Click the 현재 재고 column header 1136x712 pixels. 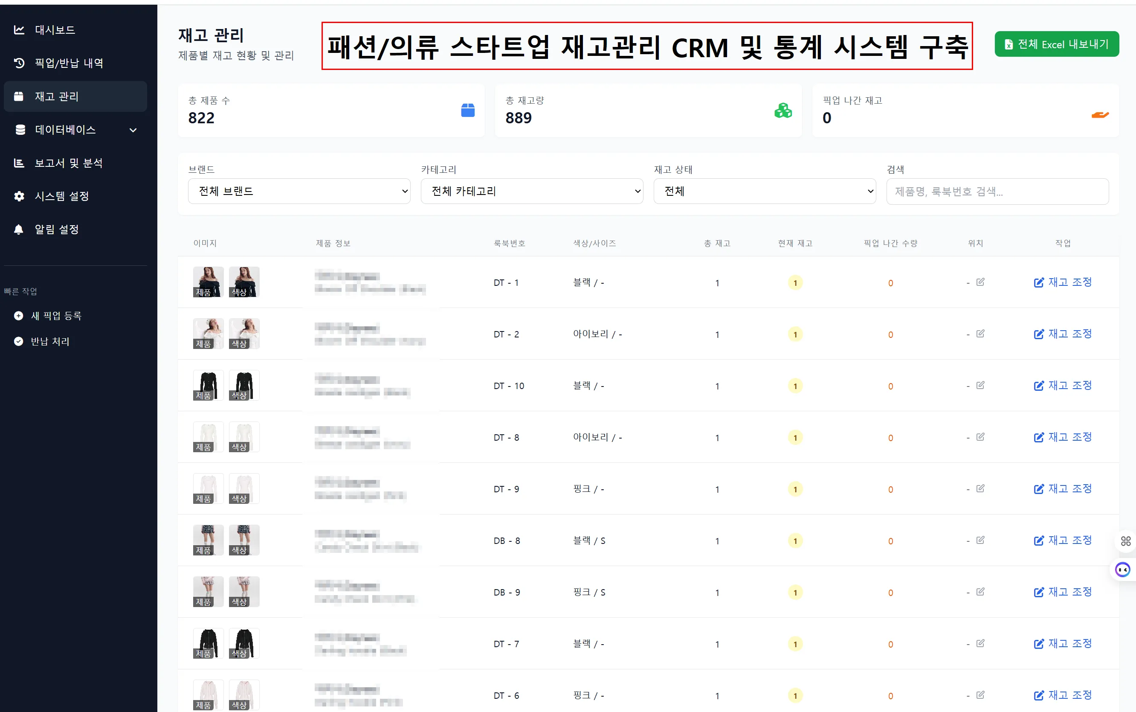[x=795, y=244]
